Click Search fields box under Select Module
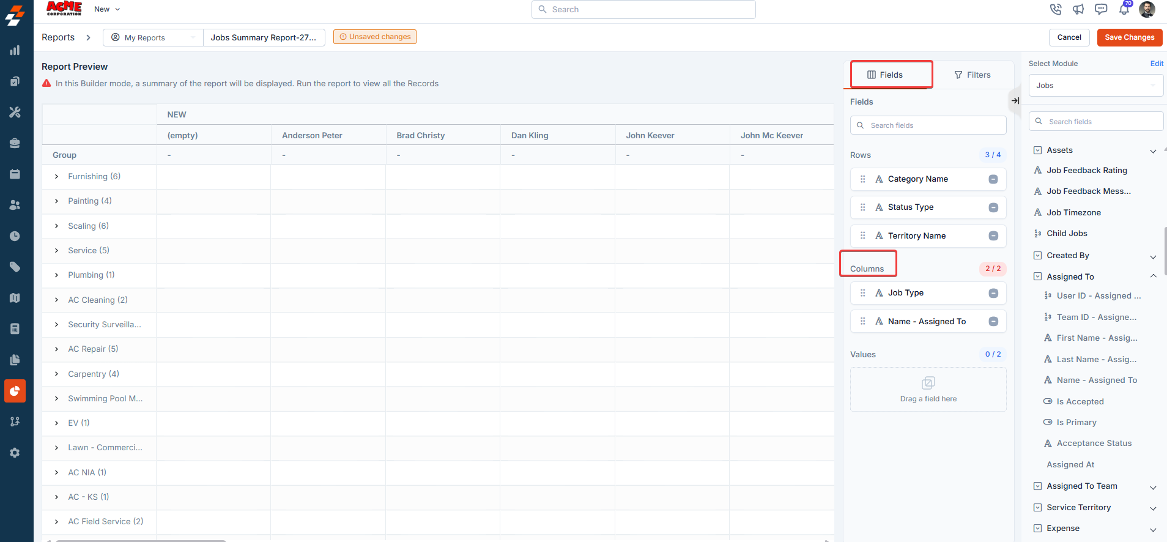1167x542 pixels. pyautogui.click(x=1096, y=121)
